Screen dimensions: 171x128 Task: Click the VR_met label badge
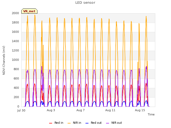coord(29,11)
